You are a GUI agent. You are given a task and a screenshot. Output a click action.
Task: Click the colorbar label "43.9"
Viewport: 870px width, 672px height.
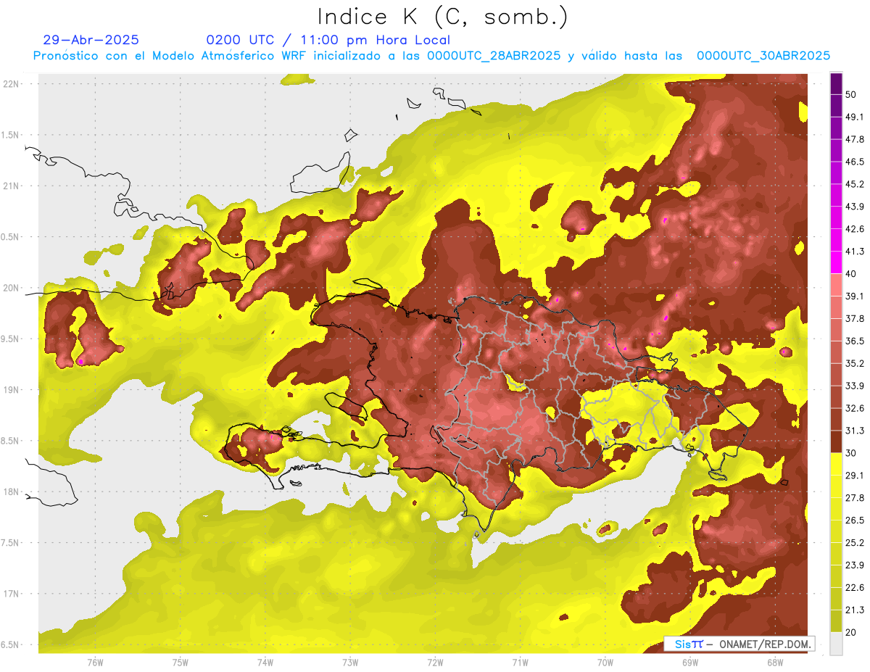[855, 207]
